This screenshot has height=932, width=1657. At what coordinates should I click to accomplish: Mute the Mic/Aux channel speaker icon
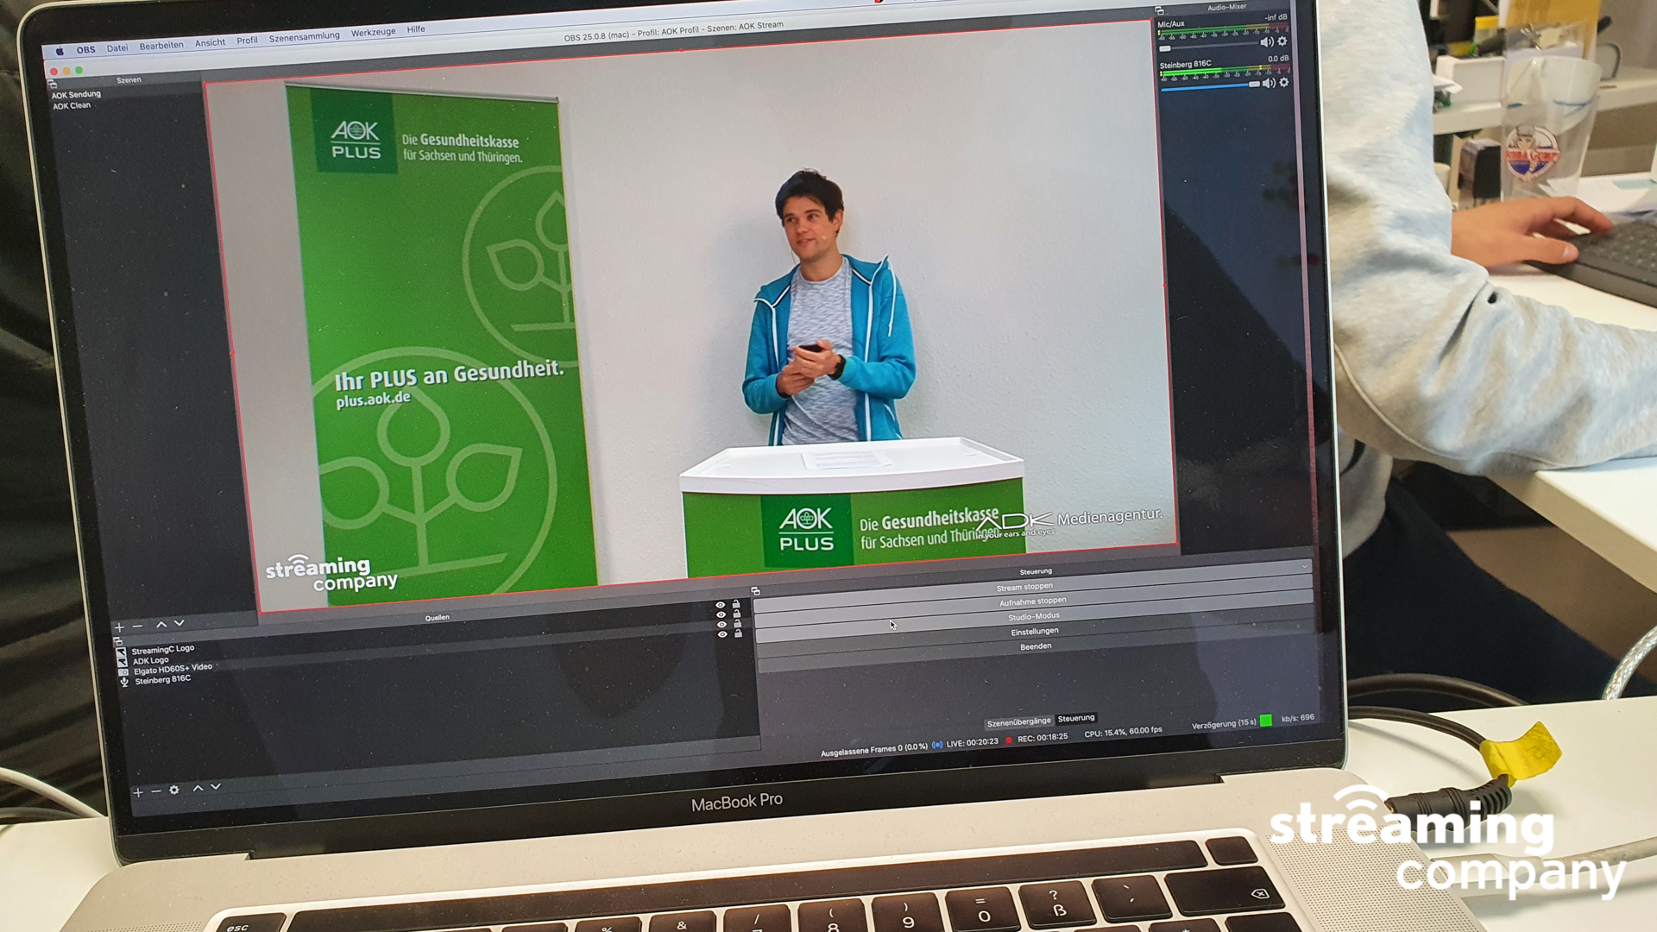(x=1266, y=41)
